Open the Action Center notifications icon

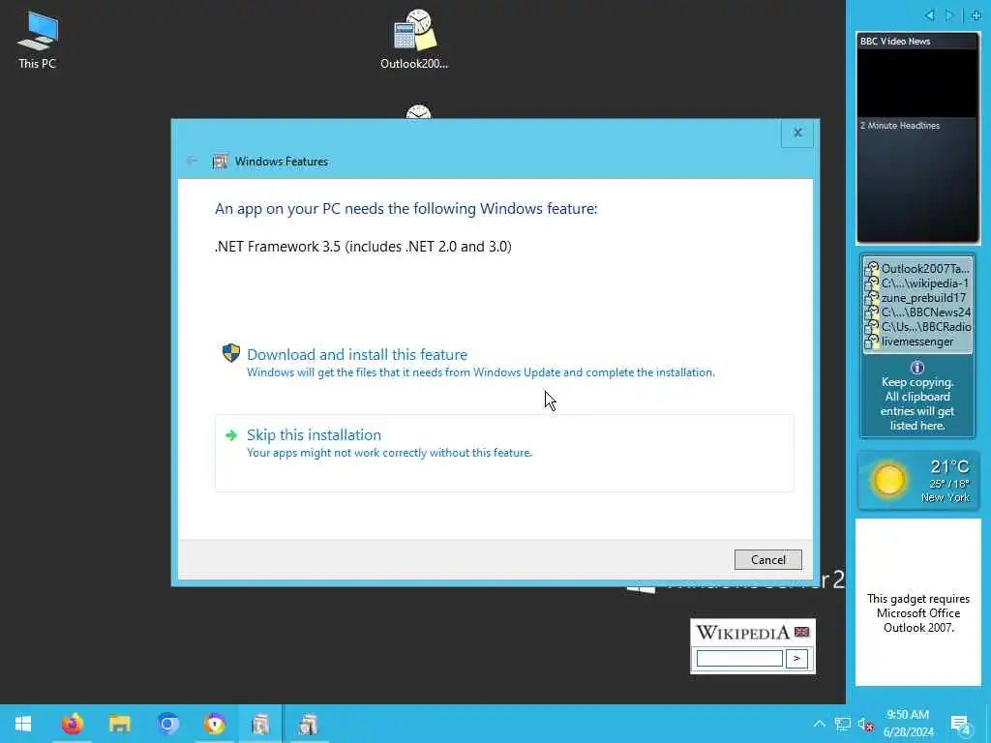point(961,726)
